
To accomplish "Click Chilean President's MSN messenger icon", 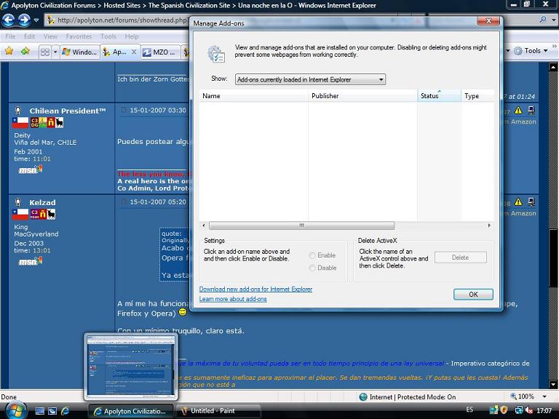I will tap(30, 169).
